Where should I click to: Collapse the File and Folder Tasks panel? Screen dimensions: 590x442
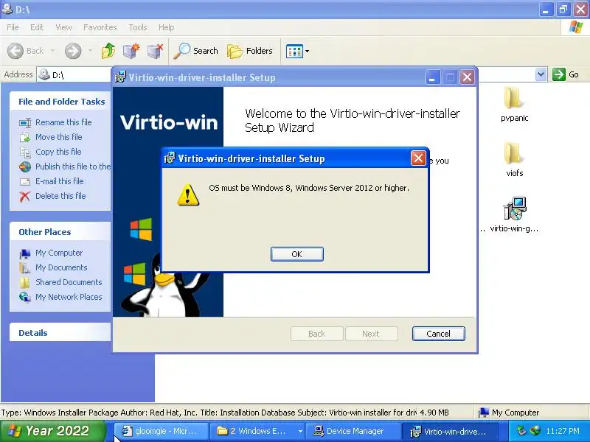click(x=62, y=102)
